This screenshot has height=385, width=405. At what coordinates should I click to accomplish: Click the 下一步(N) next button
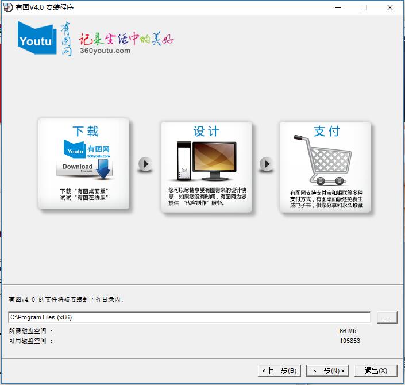coord(327,371)
